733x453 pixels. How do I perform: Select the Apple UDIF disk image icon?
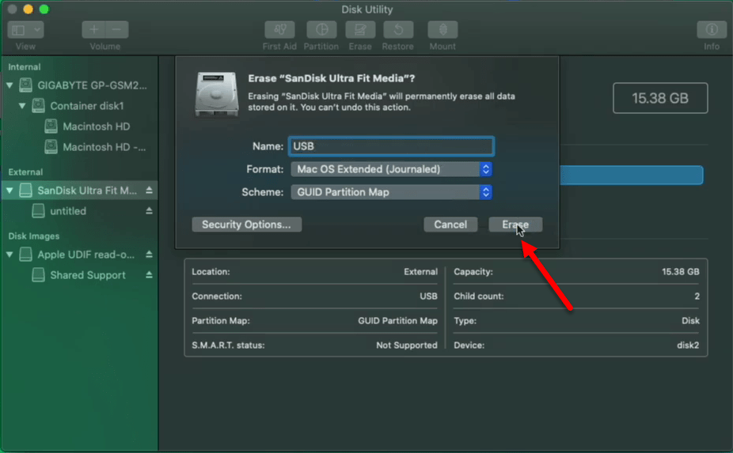point(25,255)
